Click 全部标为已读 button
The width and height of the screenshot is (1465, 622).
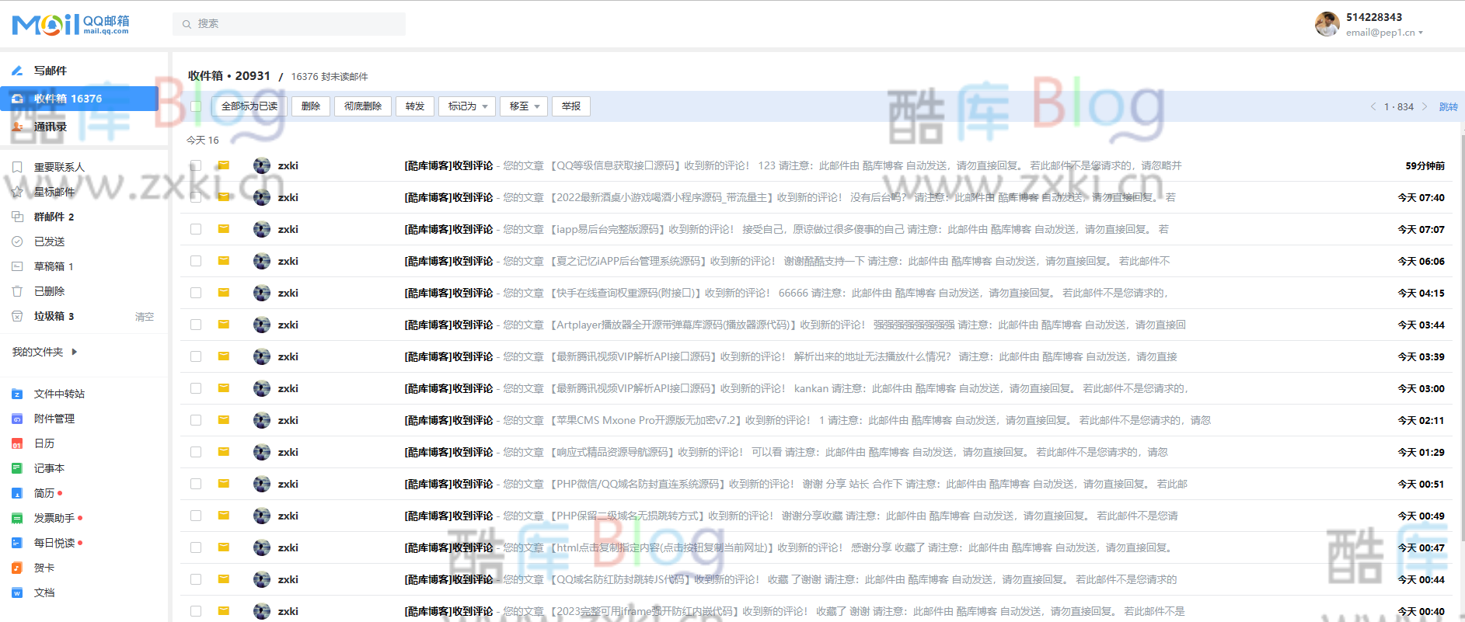click(x=249, y=106)
